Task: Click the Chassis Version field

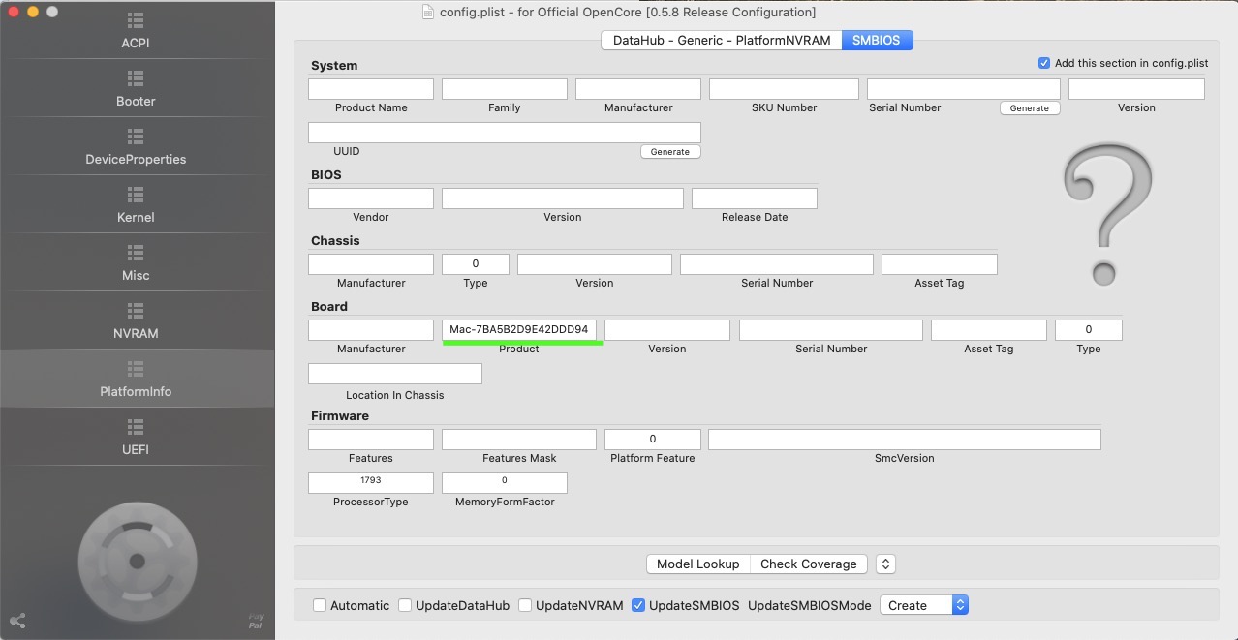Action: pyautogui.click(x=595, y=264)
